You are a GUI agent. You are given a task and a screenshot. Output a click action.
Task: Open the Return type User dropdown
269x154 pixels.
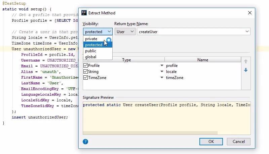pos(125,31)
